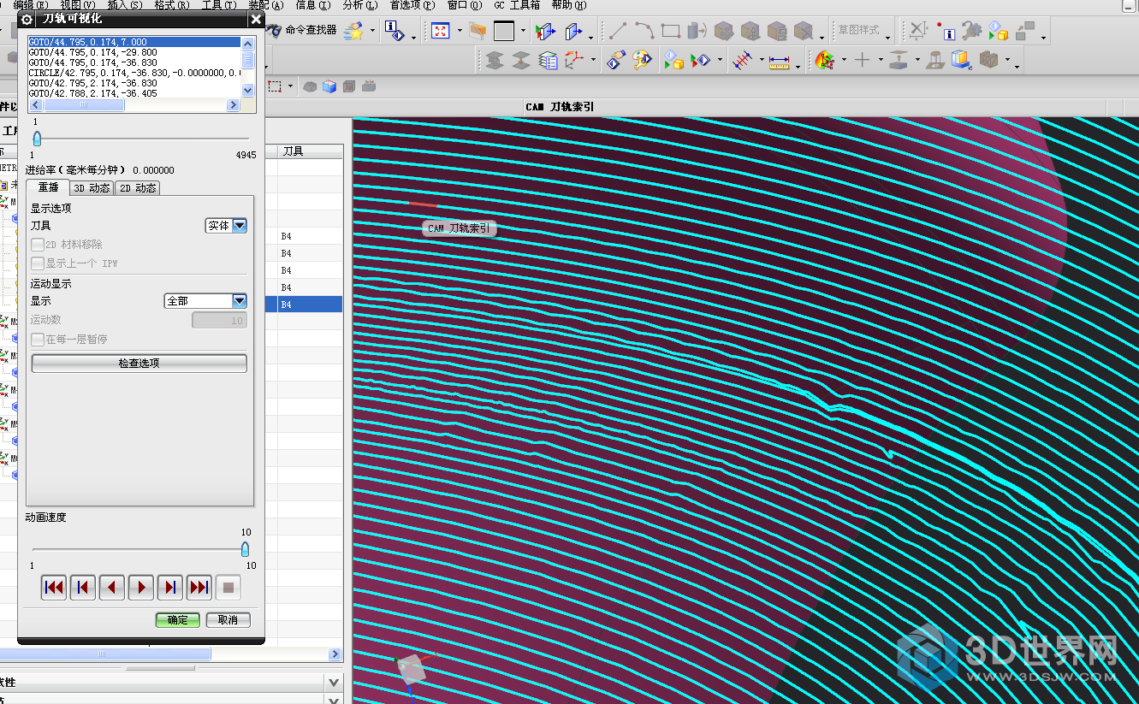Step to previous operation in playback
Image resolution: width=1139 pixels, height=704 pixels.
point(83,588)
